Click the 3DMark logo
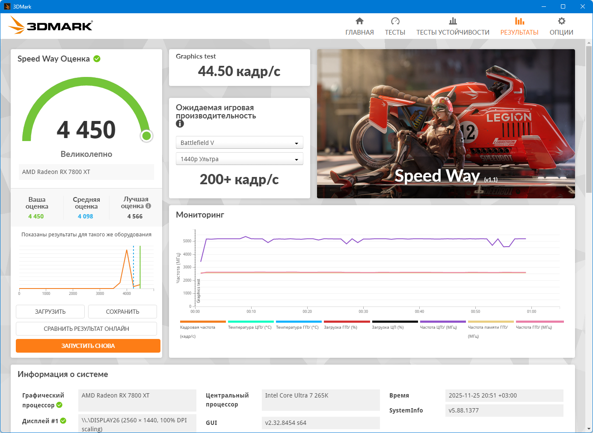 [x=50, y=26]
